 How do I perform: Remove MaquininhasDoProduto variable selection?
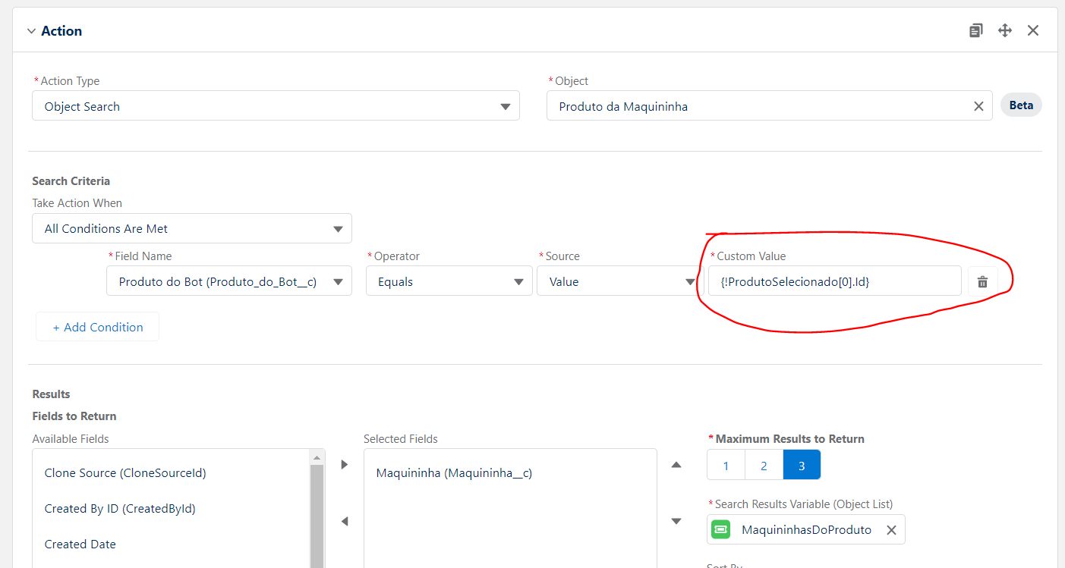pos(891,530)
